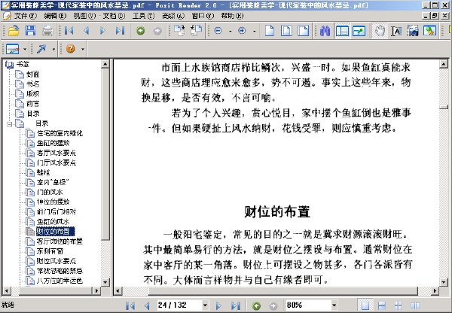Select the fit width page icon

(x=304, y=31)
